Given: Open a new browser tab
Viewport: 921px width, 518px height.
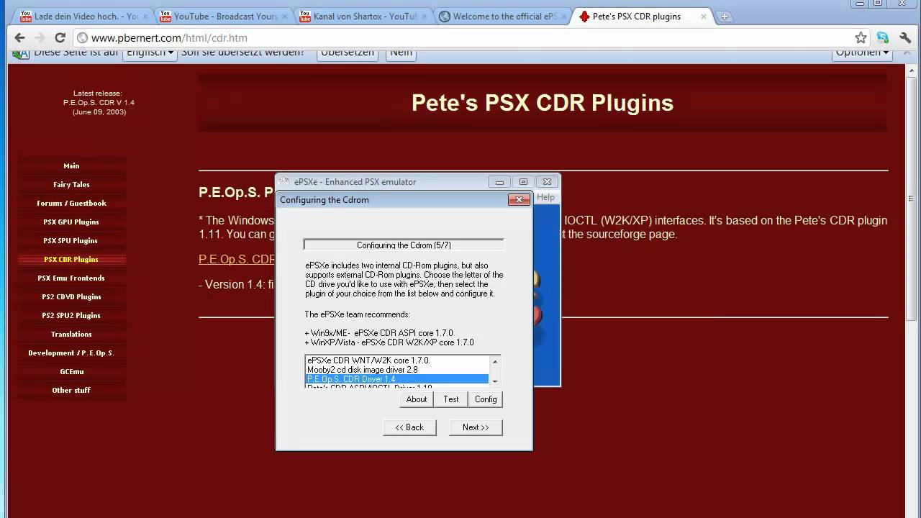Looking at the screenshot, I should coord(725,17).
